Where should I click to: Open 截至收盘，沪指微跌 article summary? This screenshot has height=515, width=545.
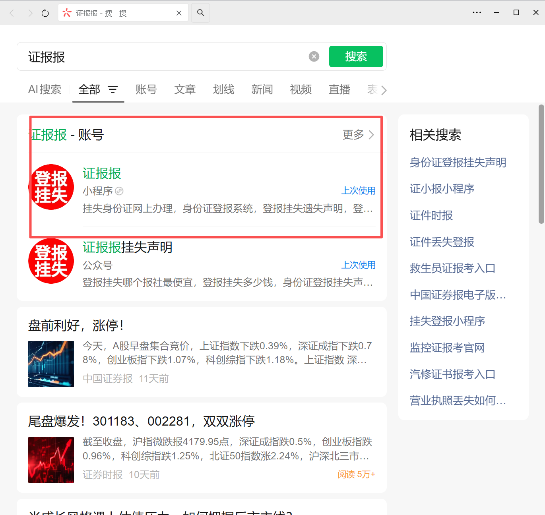click(227, 449)
